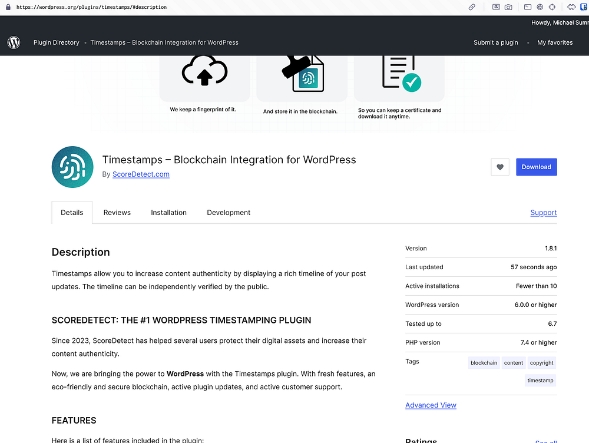This screenshot has height=443, width=589.
Task: Click the 'Last updated' label
Action: point(424,267)
